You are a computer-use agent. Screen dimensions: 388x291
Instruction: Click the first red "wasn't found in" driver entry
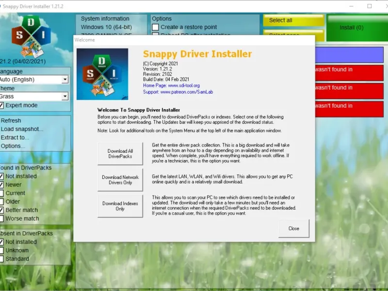tap(349, 73)
